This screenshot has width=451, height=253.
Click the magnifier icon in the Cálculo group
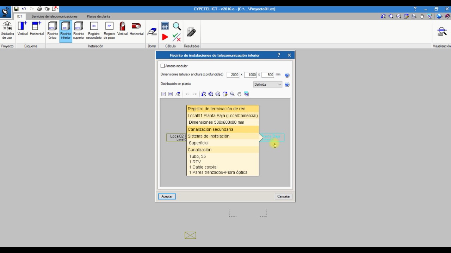177,26
